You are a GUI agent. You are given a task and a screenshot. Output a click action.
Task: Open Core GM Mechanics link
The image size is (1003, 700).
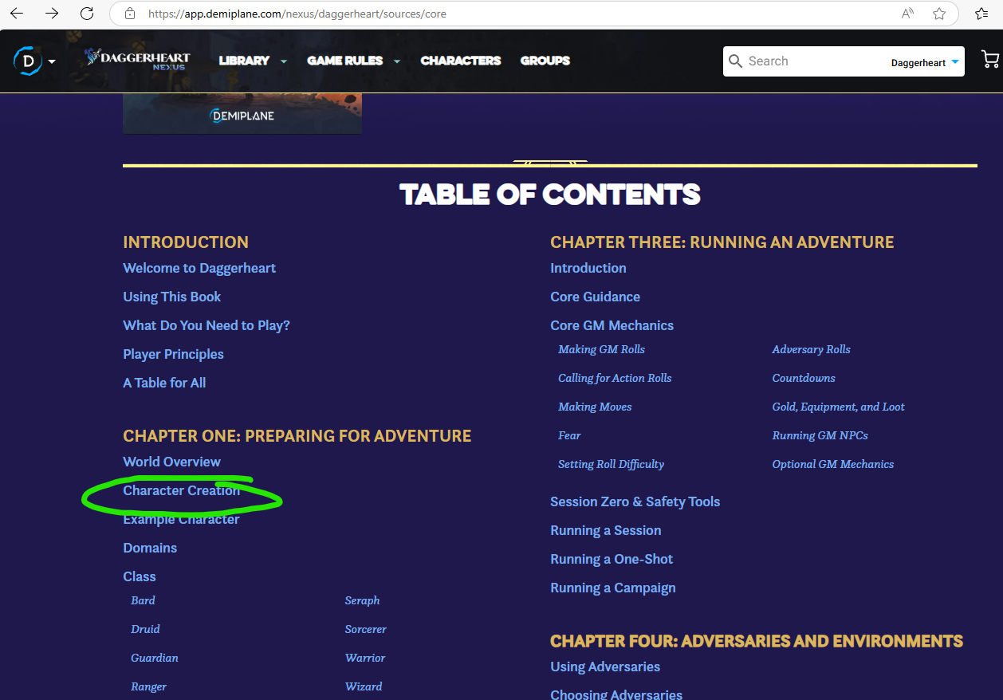pyautogui.click(x=612, y=325)
